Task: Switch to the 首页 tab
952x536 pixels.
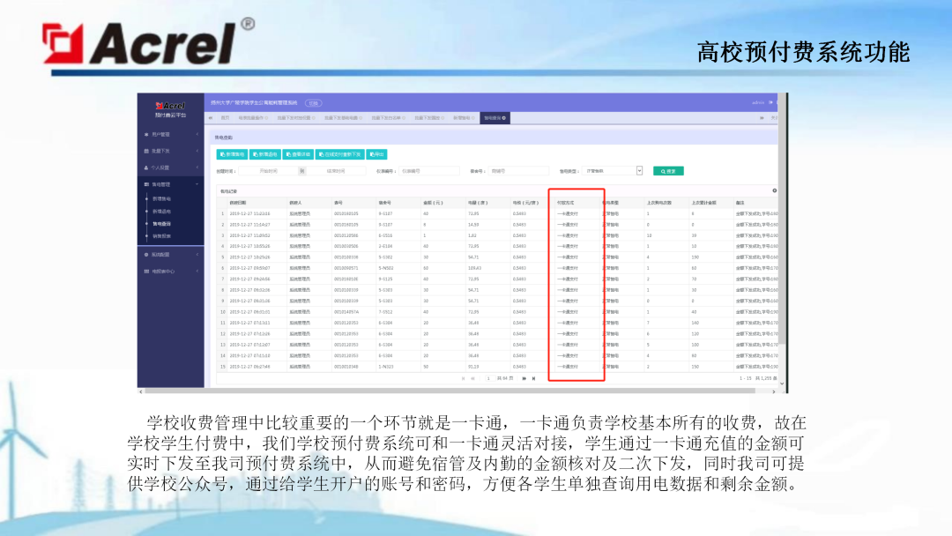Action: pos(226,118)
